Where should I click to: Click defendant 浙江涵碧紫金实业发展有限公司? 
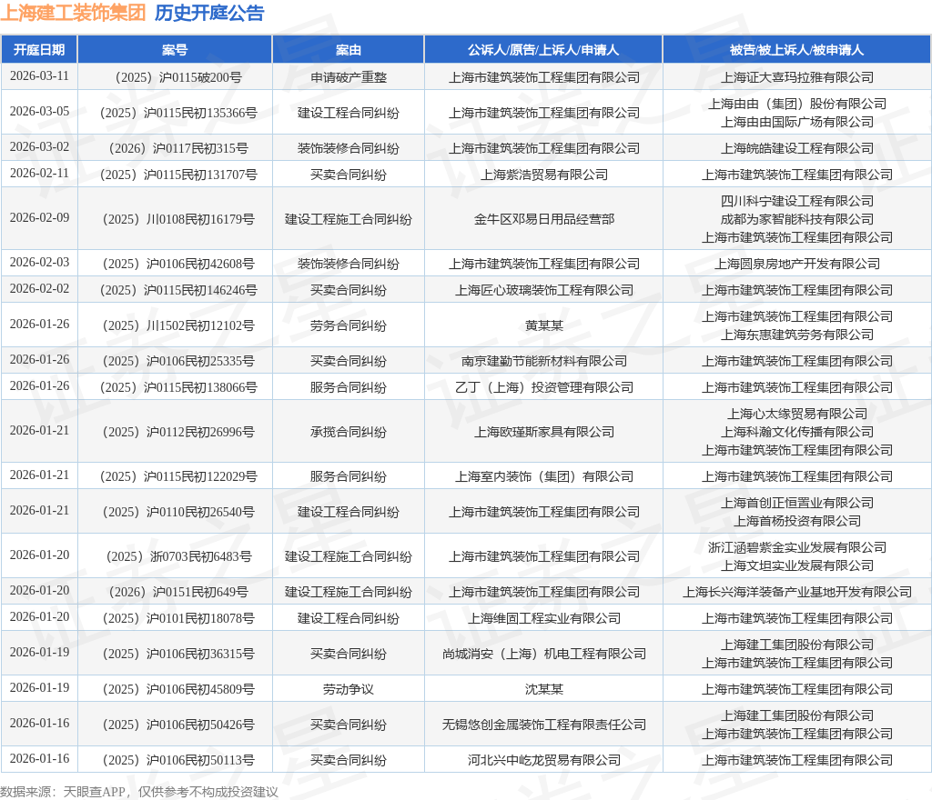pyautogui.click(x=797, y=547)
